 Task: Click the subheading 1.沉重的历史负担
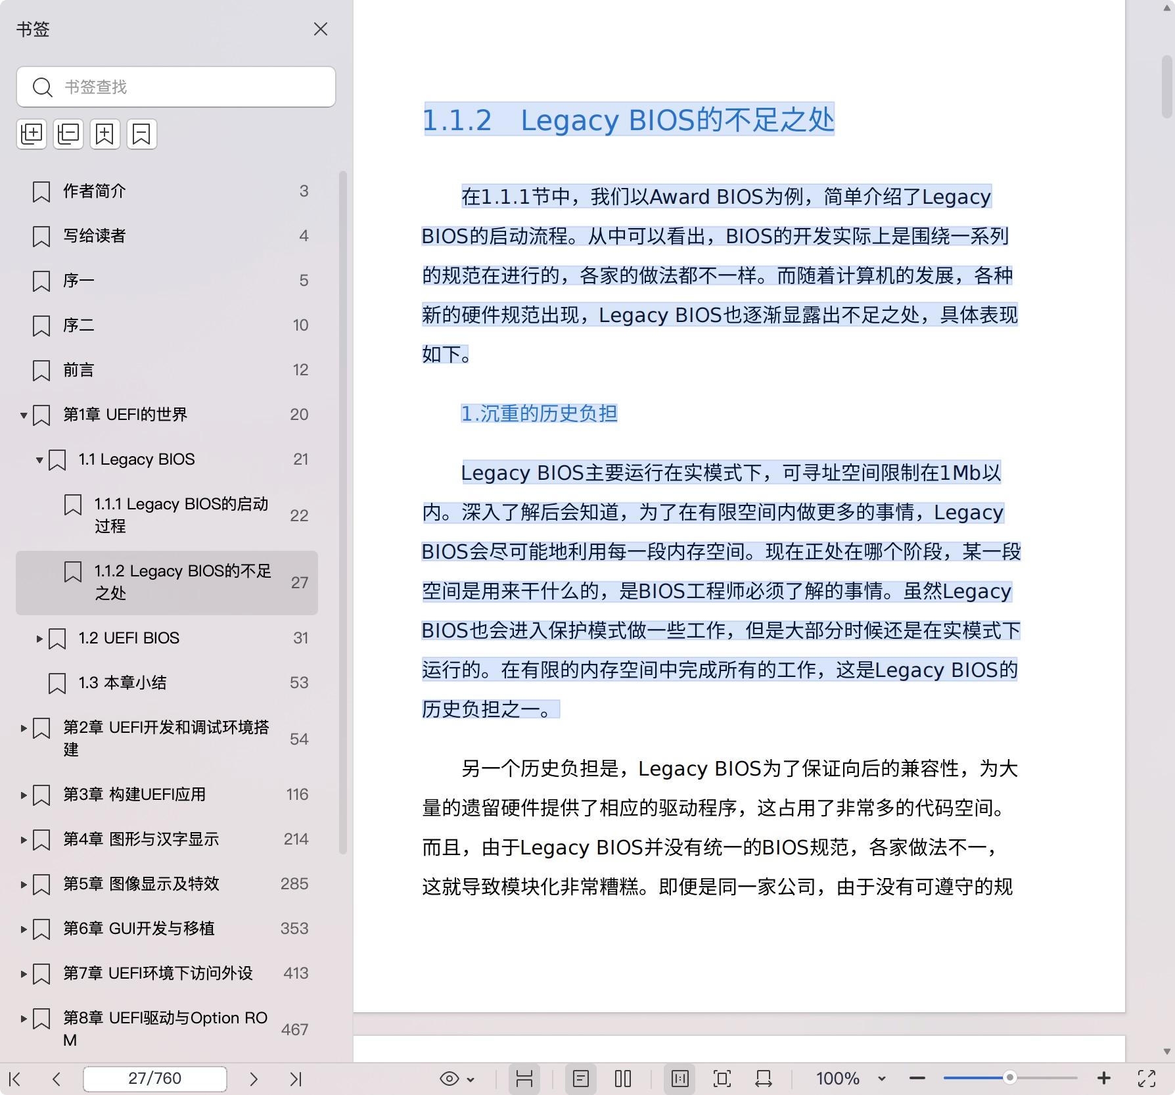(x=539, y=413)
